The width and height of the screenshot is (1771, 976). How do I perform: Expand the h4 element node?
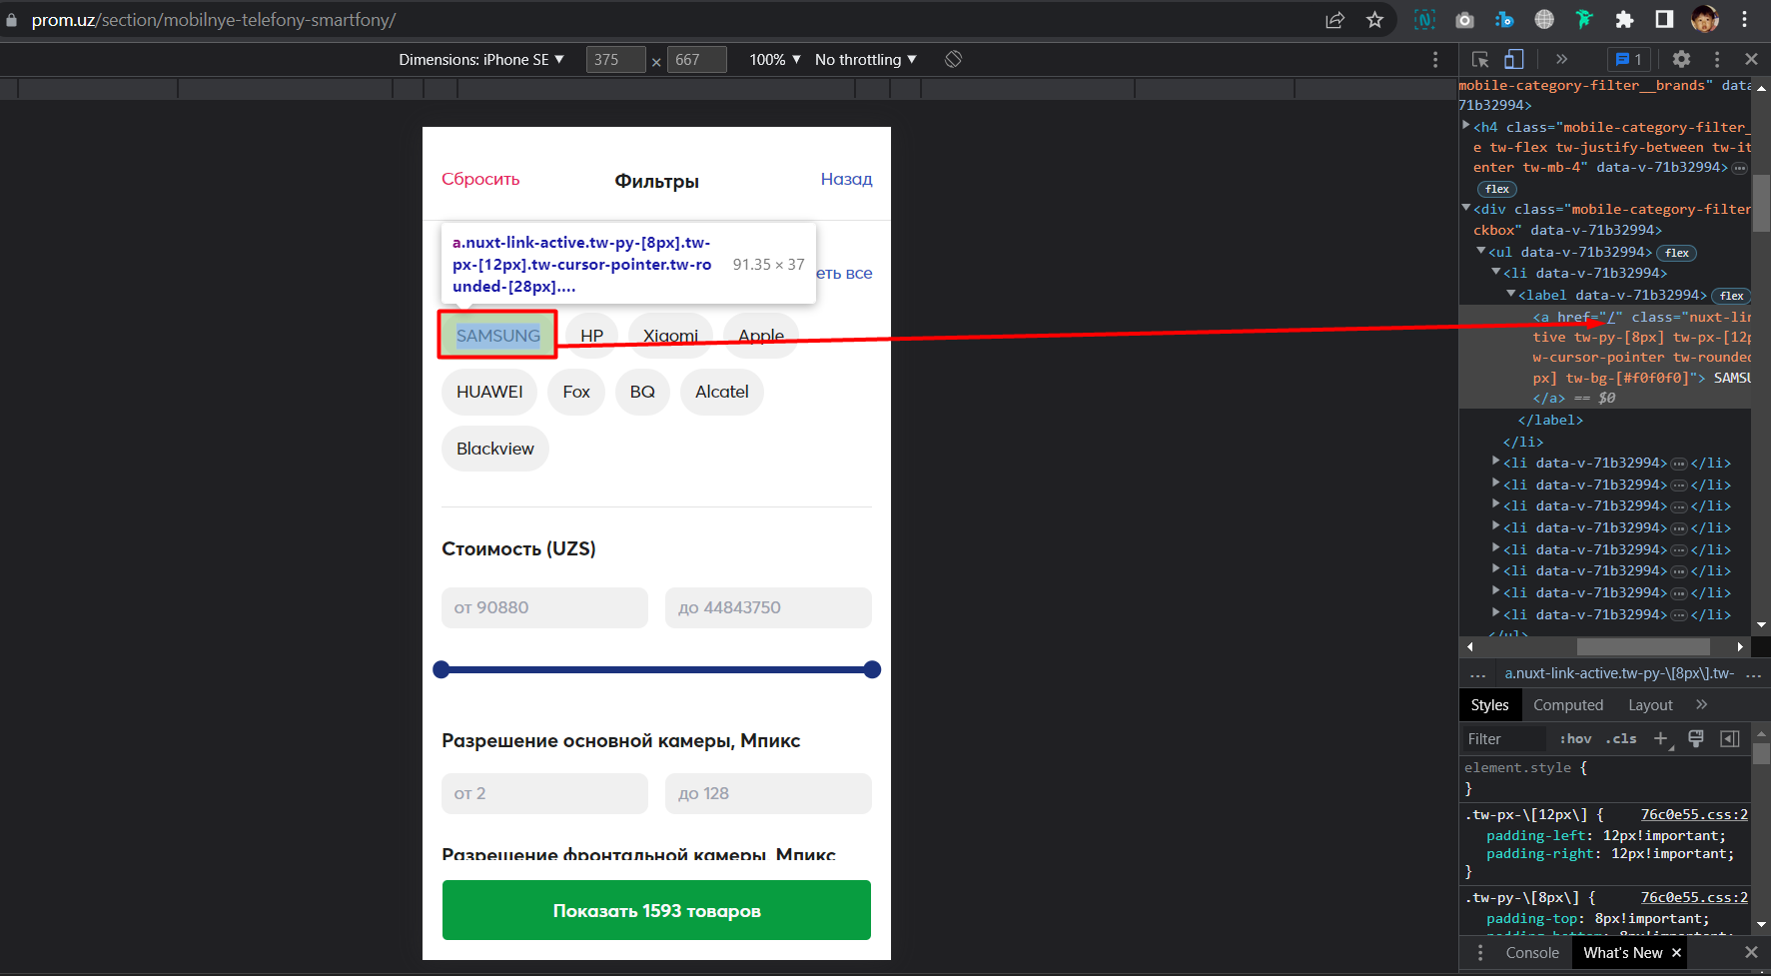pos(1465,126)
